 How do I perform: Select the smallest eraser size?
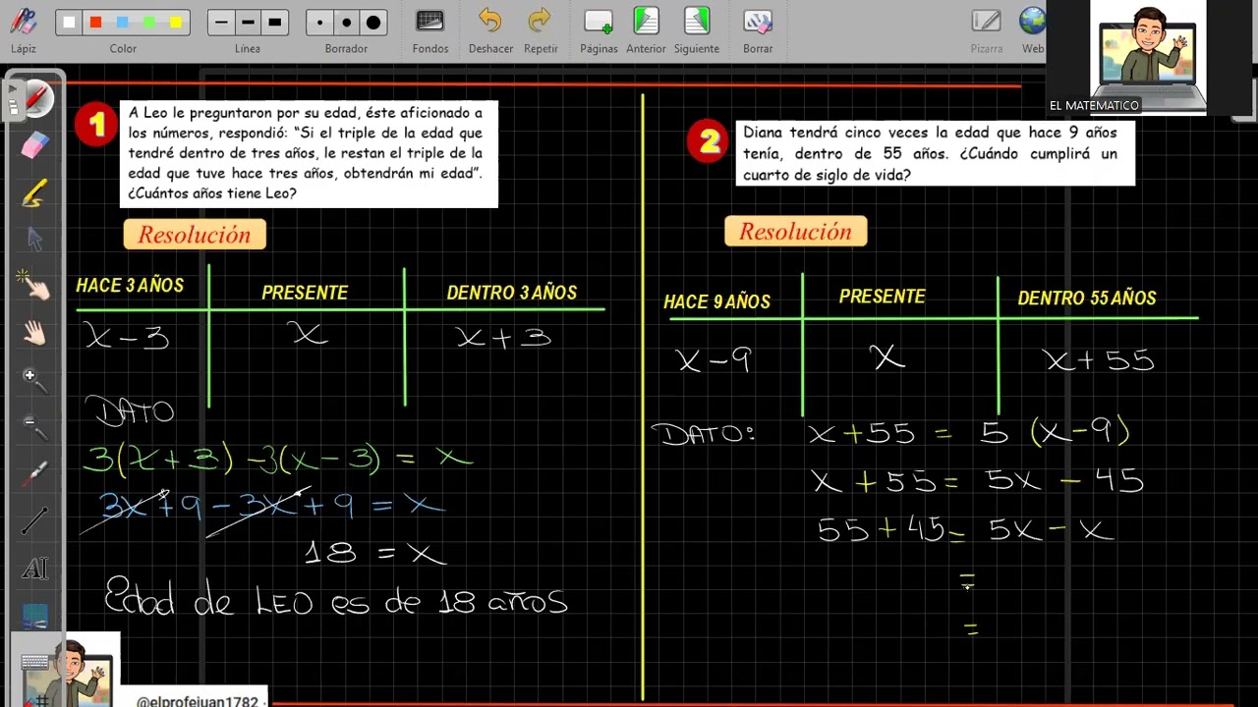coord(319,23)
